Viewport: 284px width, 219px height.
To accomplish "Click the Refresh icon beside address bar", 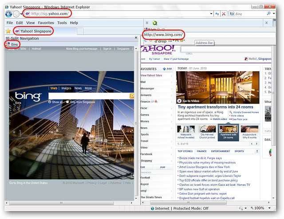I will pyautogui.click(x=217, y=14).
